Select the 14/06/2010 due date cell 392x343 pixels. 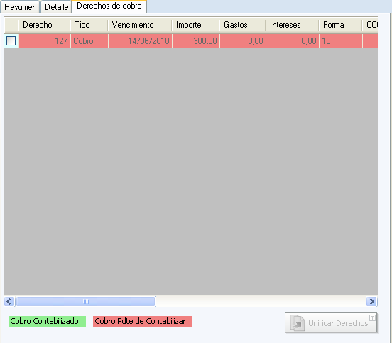coord(140,40)
